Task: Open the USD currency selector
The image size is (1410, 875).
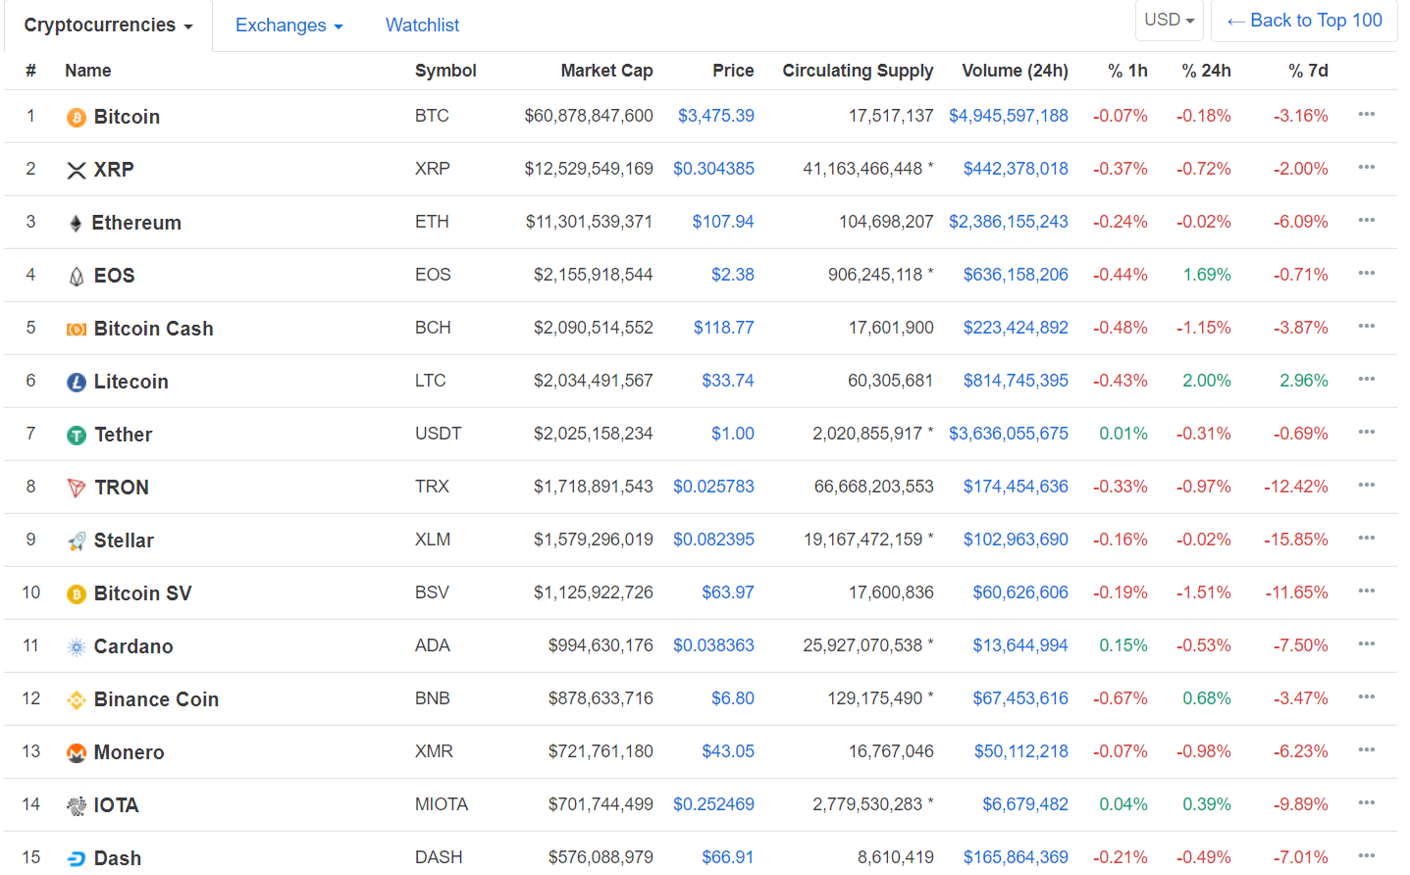Action: coord(1169,21)
